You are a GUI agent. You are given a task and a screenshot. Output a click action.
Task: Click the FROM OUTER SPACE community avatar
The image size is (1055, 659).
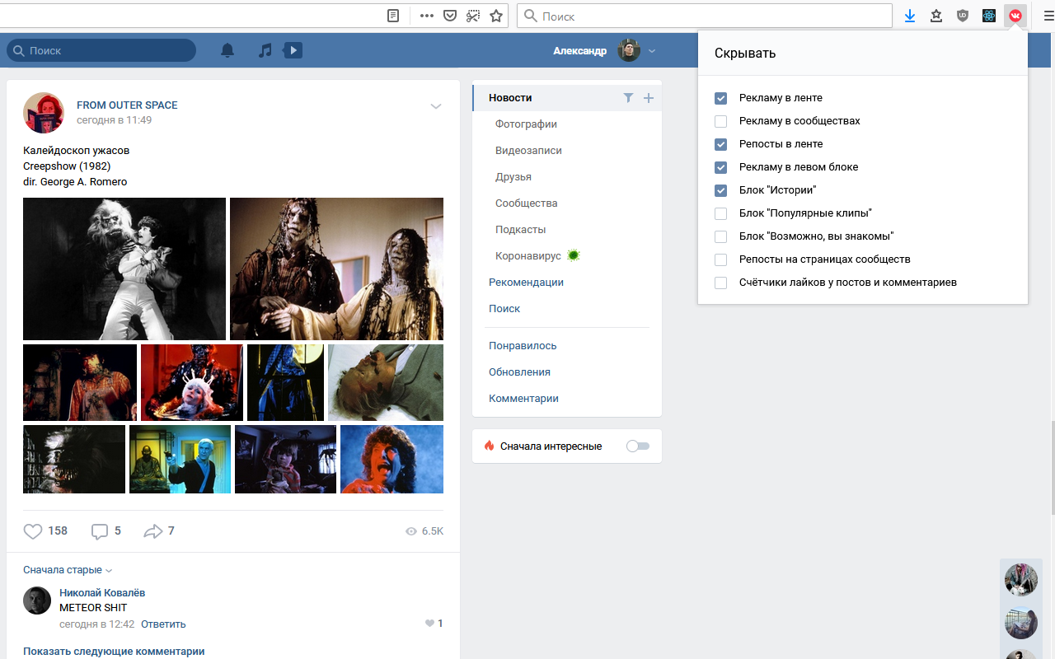tap(44, 113)
